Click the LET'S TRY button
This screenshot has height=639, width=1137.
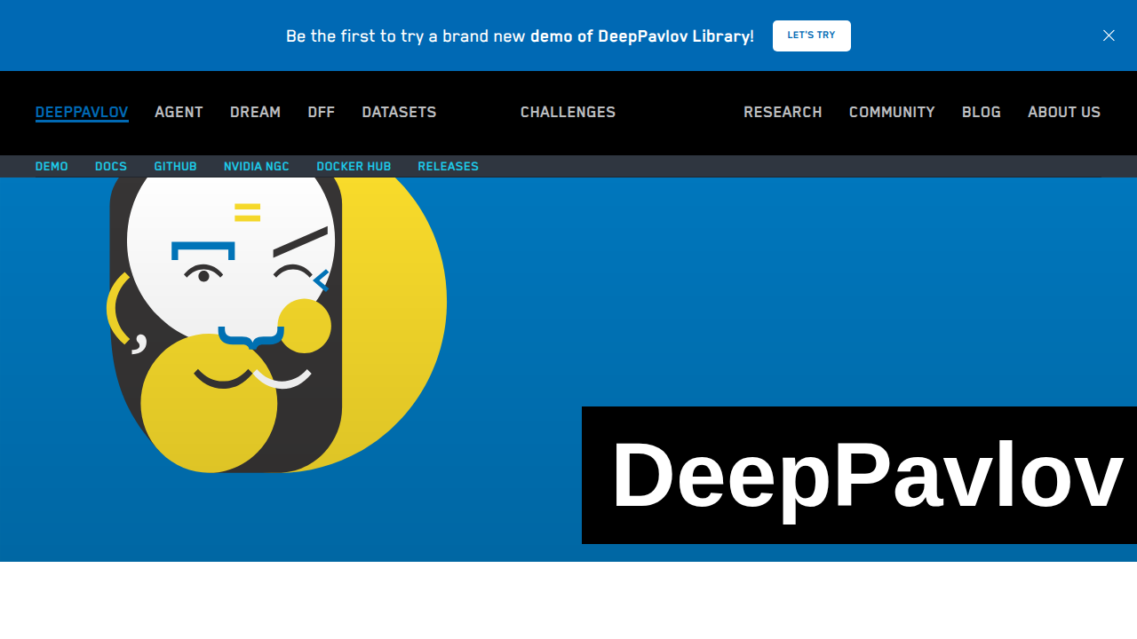(811, 35)
